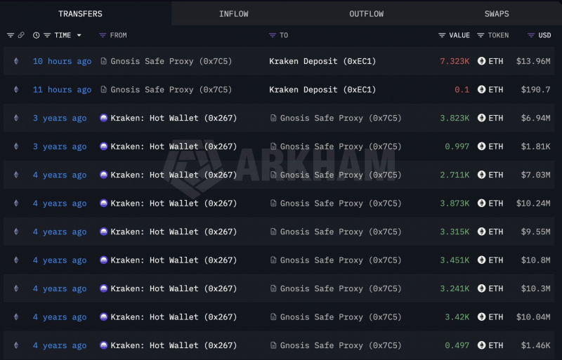Switch to the INFLOW tab

pos(234,14)
